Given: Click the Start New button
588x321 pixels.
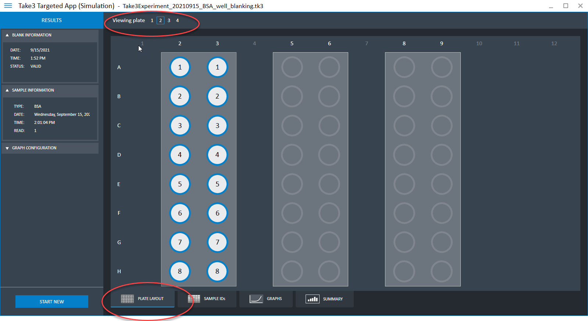Looking at the screenshot, I should tap(52, 302).
